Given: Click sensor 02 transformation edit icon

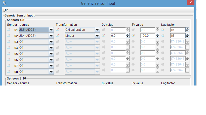Looking at the screenshot, I should 57,36.
